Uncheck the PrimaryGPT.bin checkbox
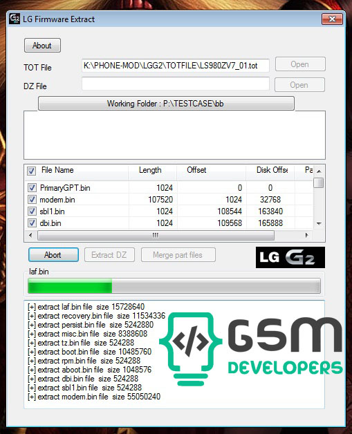The width and height of the screenshot is (352, 434). (x=32, y=188)
